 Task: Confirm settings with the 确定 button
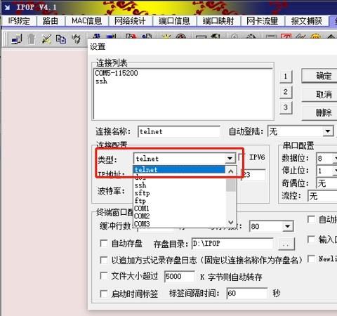[319, 76]
